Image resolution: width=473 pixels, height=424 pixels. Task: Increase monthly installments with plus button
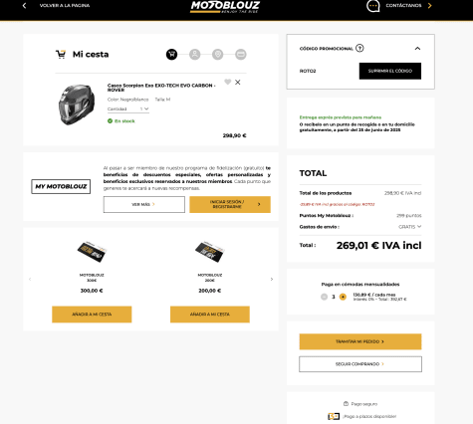tap(343, 297)
